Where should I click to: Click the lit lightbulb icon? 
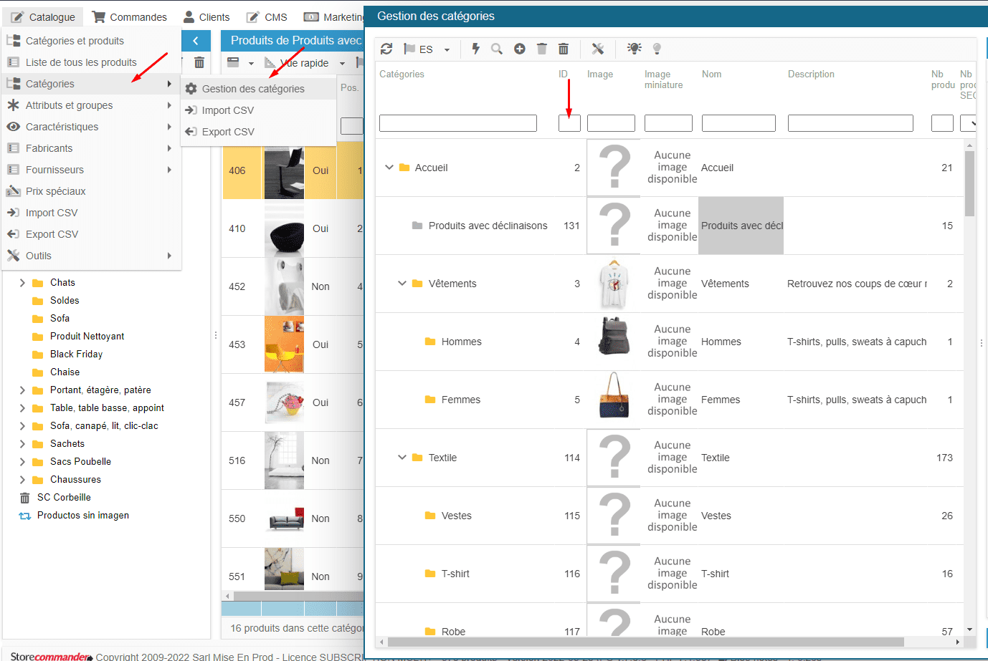634,49
